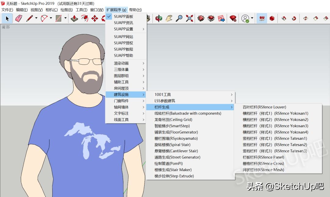Click the Rectangle tool dropdown arrow
Screen dimensions: 330x197
(x=65, y=18)
